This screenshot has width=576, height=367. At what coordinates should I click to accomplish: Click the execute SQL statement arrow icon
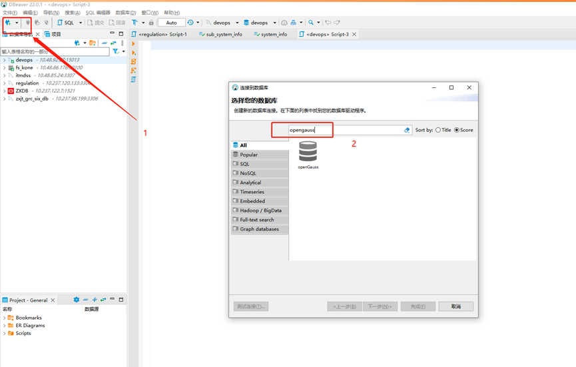(133, 44)
